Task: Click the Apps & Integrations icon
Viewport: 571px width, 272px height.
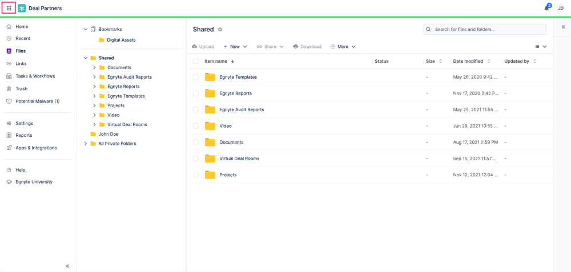Action: pos(9,148)
